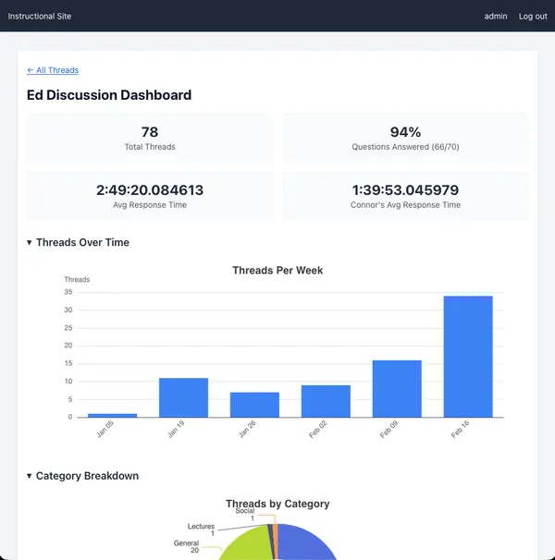Click the 'Jan 05' x-axis label
Image resolution: width=555 pixels, height=560 pixels.
point(105,430)
